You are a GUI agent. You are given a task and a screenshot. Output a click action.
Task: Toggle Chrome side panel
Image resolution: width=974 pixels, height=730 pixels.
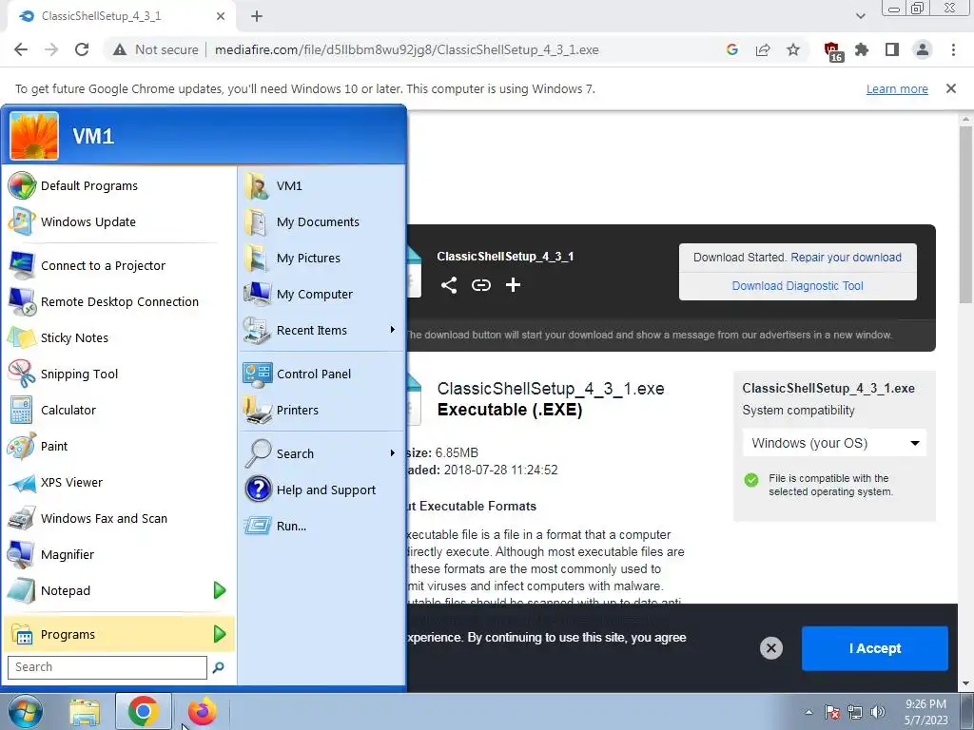892,49
